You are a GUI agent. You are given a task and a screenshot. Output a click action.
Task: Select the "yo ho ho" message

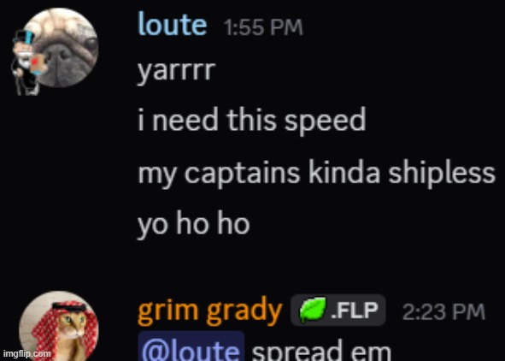(194, 225)
